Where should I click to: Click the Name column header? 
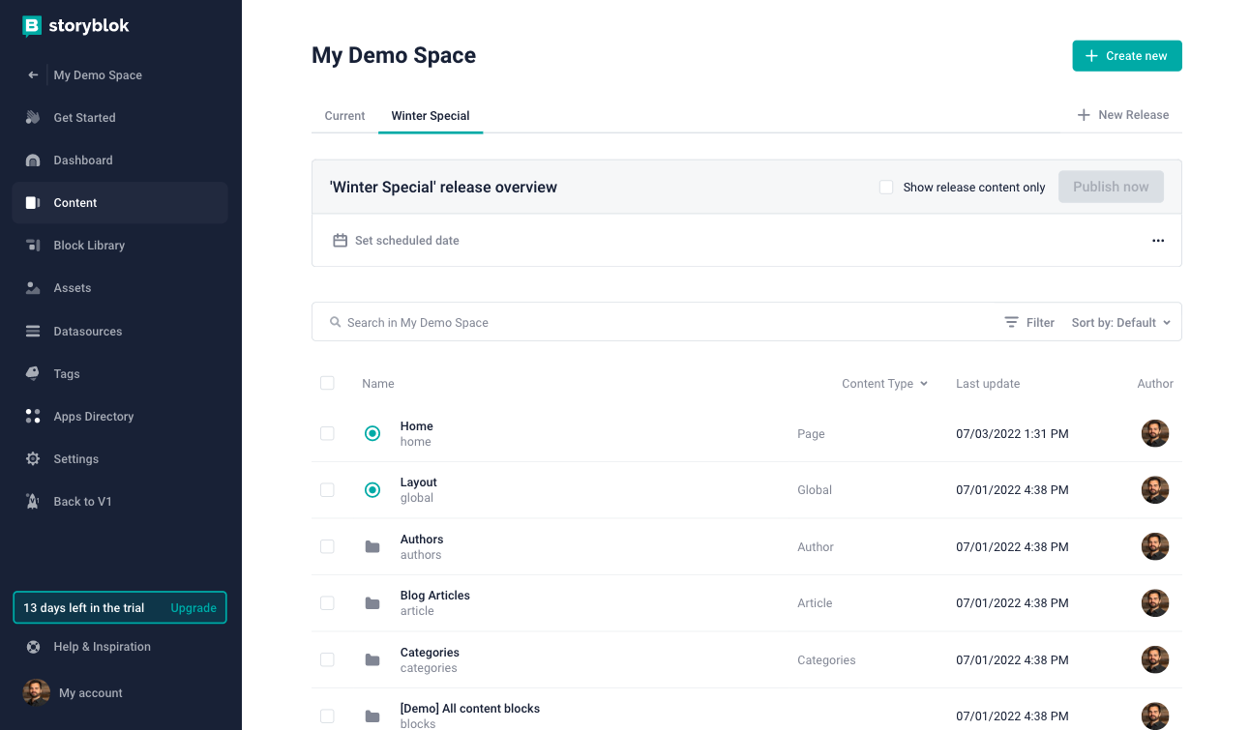coord(378,383)
